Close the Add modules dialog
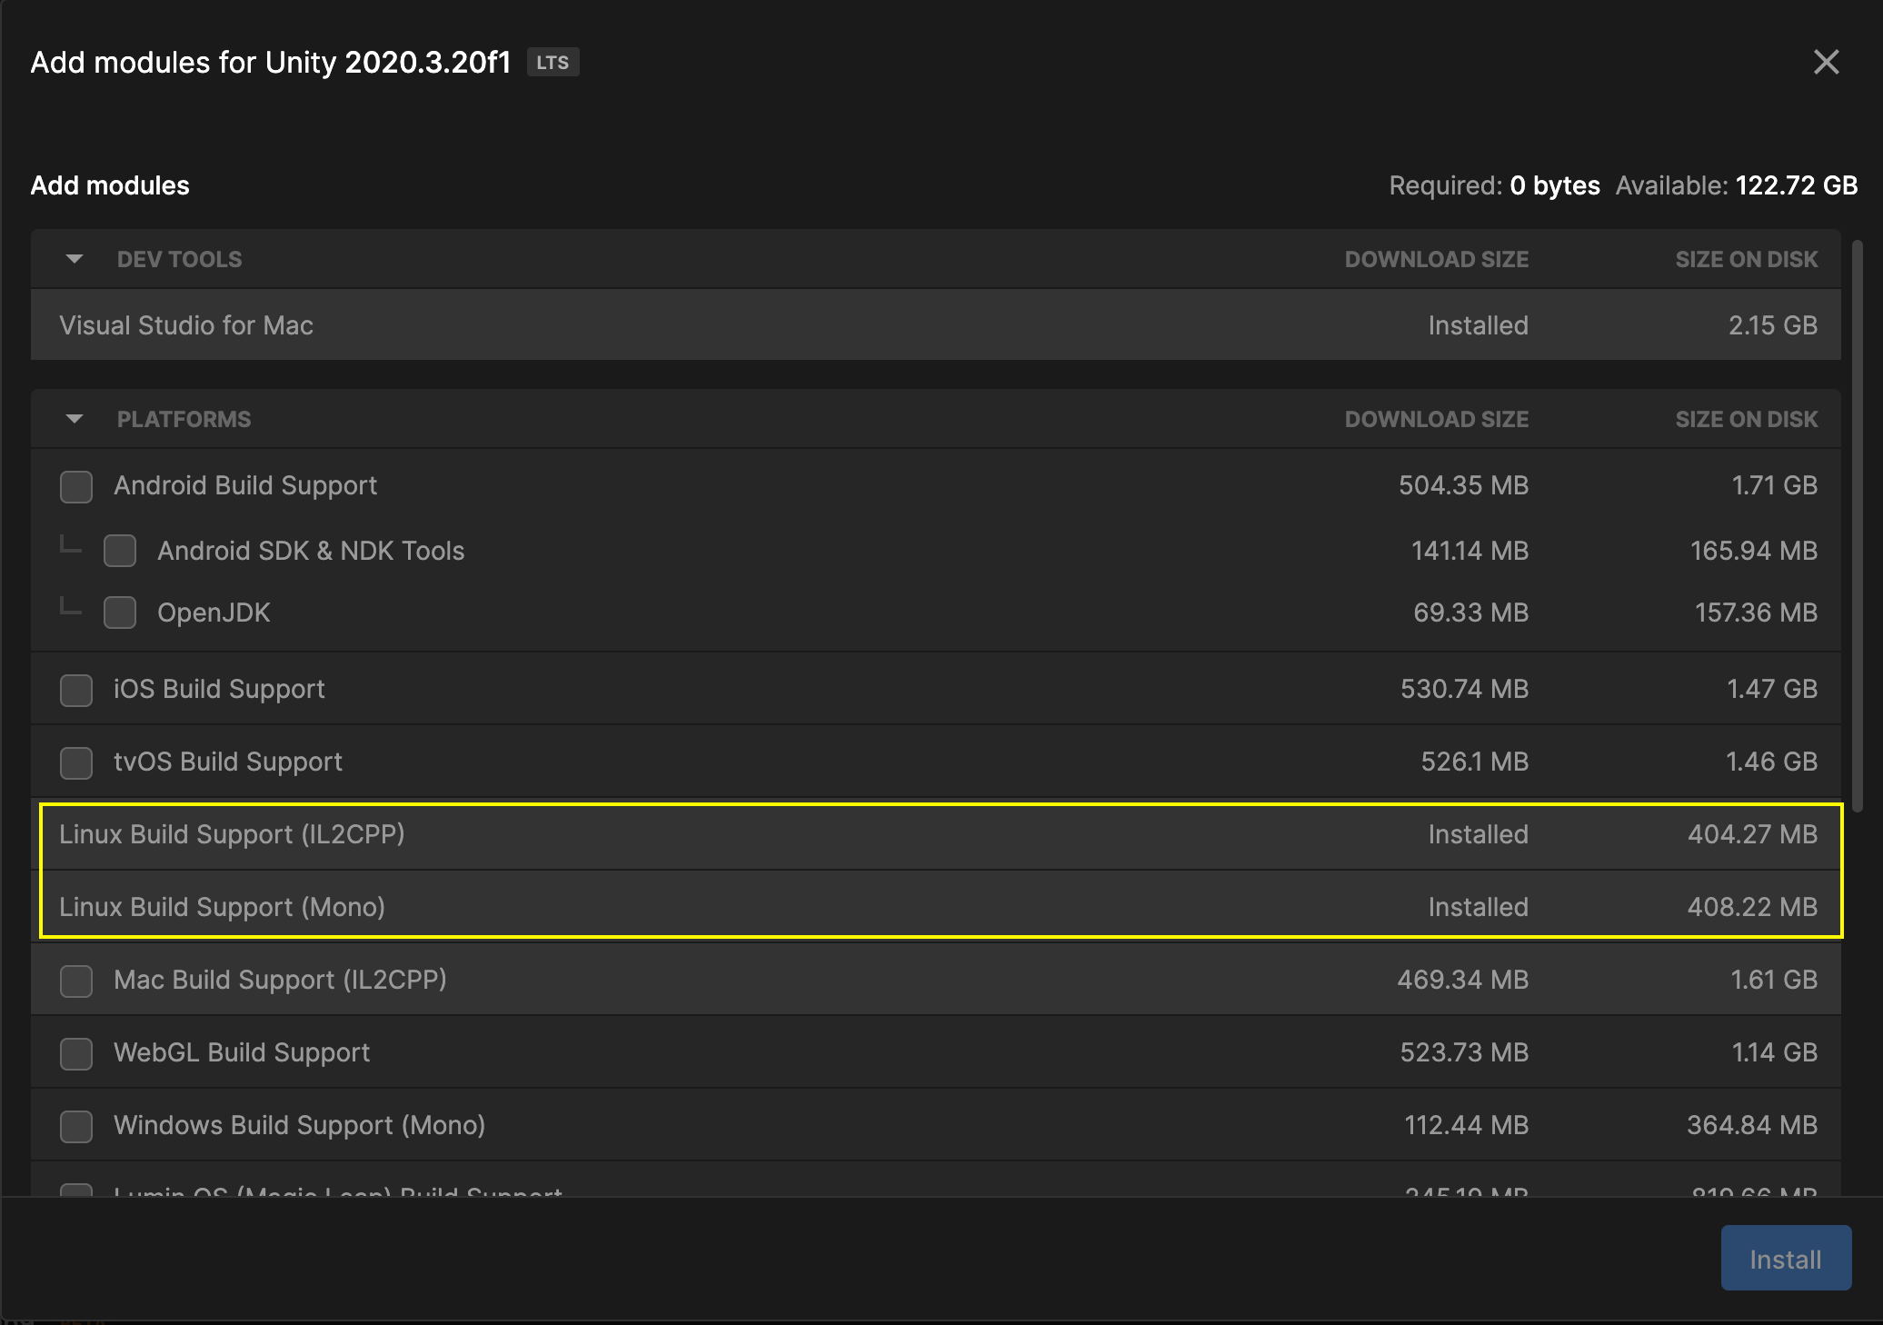Viewport: 1883px width, 1325px height. 1826,62
